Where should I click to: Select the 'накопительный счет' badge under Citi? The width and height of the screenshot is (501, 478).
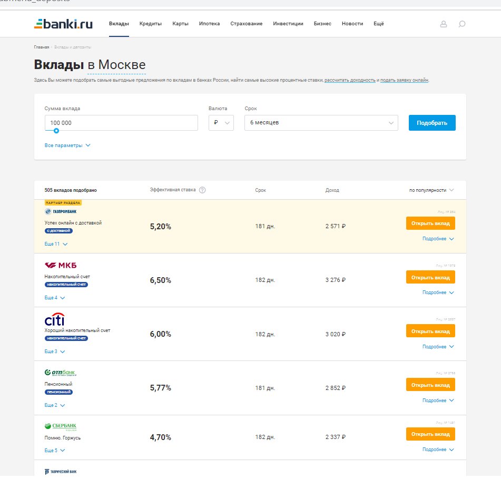click(66, 338)
